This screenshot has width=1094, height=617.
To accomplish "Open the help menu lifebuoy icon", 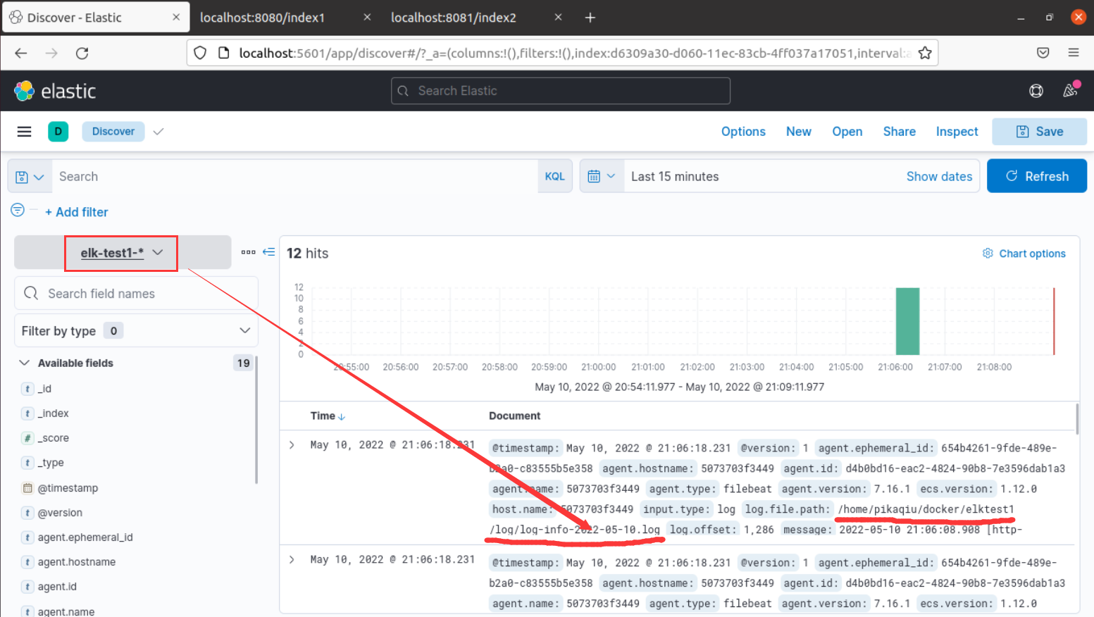I will pyautogui.click(x=1036, y=91).
